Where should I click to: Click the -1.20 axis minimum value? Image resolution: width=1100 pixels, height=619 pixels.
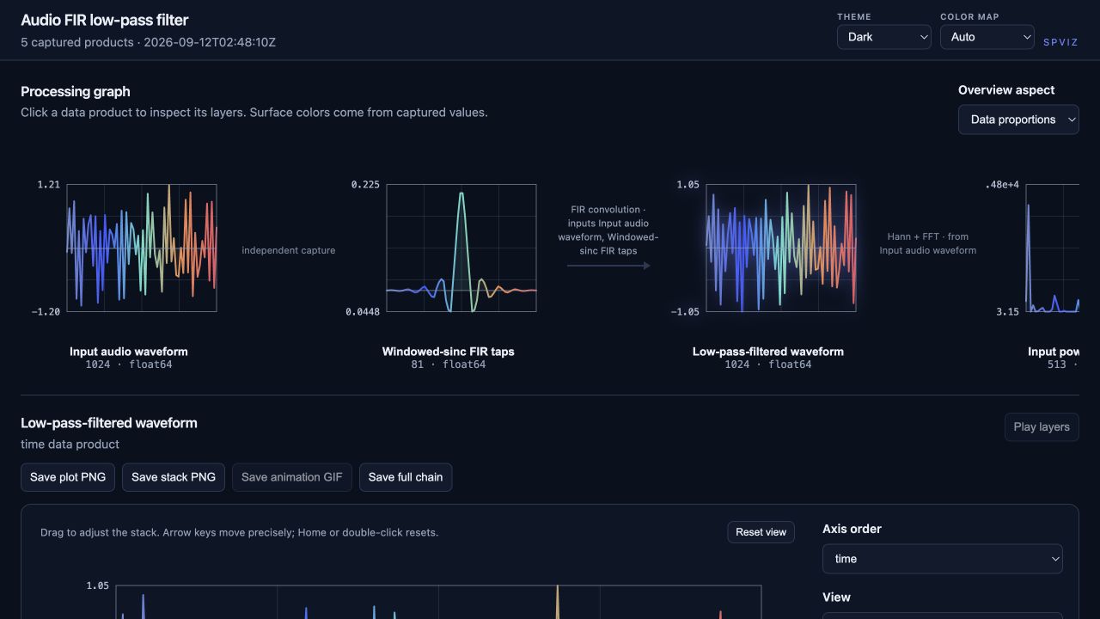(46, 312)
